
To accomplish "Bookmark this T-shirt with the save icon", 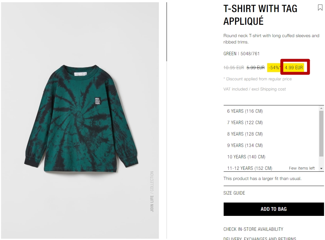I will point(320,8).
